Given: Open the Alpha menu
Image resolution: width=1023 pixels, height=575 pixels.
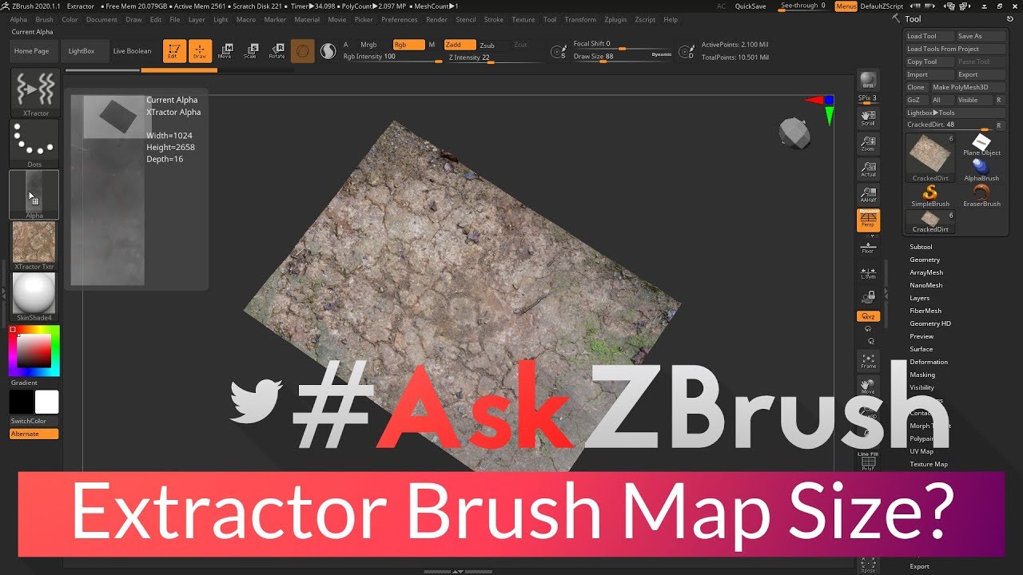Looking at the screenshot, I should coord(18,19).
